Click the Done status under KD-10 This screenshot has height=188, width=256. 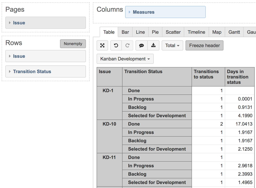[157, 124]
